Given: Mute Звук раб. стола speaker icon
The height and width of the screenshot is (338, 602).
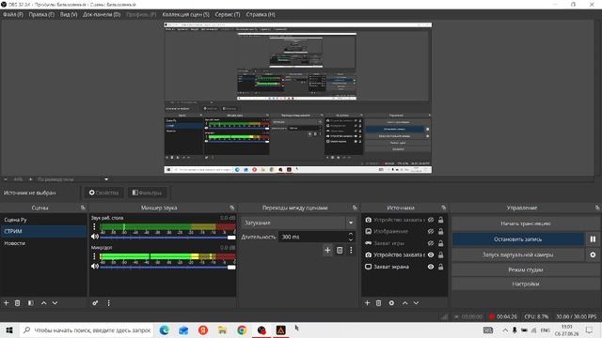Looking at the screenshot, I should [95, 237].
